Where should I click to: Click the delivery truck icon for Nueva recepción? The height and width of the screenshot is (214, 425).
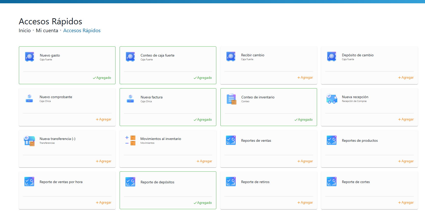(x=332, y=98)
